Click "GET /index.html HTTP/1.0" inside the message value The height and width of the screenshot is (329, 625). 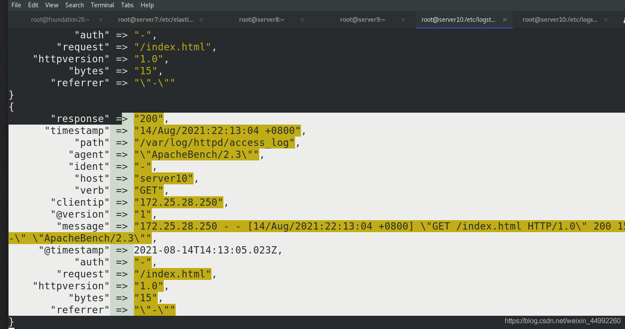coord(504,226)
